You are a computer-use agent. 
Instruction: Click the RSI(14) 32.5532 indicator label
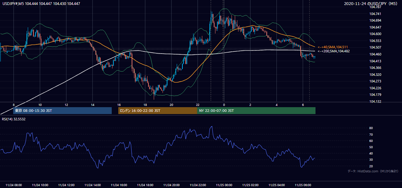coord(14,119)
